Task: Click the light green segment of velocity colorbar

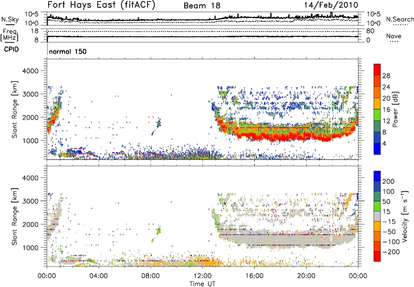Action: (x=377, y=206)
